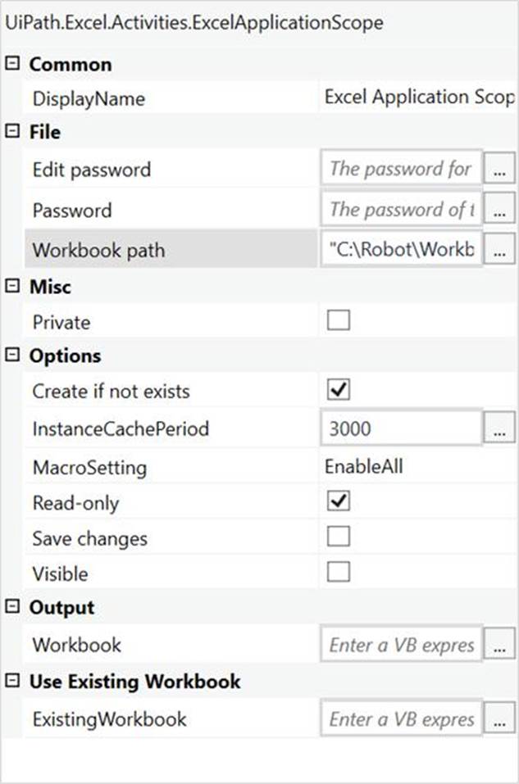
Task: Collapse the Common section
Action: [11, 64]
